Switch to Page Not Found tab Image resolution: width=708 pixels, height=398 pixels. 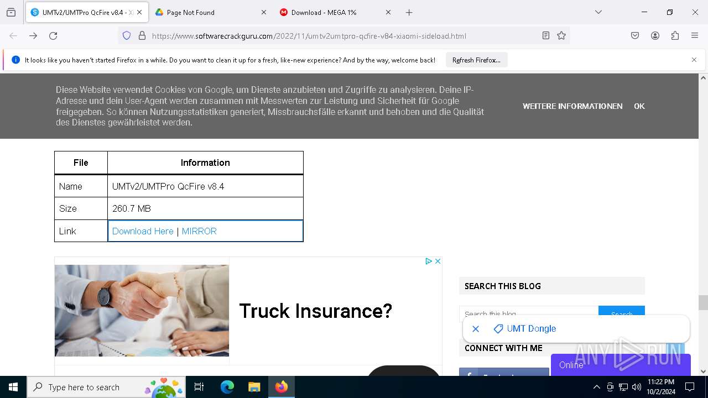pyautogui.click(x=210, y=12)
